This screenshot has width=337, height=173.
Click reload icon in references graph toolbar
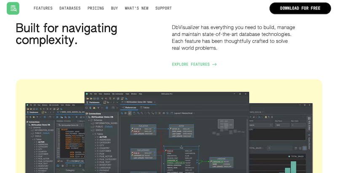[x=122, y=113]
